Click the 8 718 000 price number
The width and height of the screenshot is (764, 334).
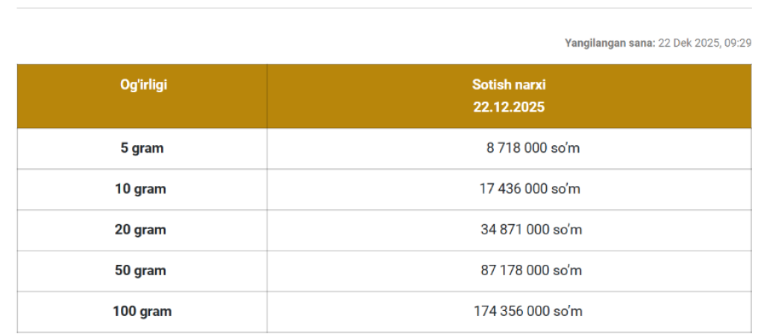coord(516,148)
